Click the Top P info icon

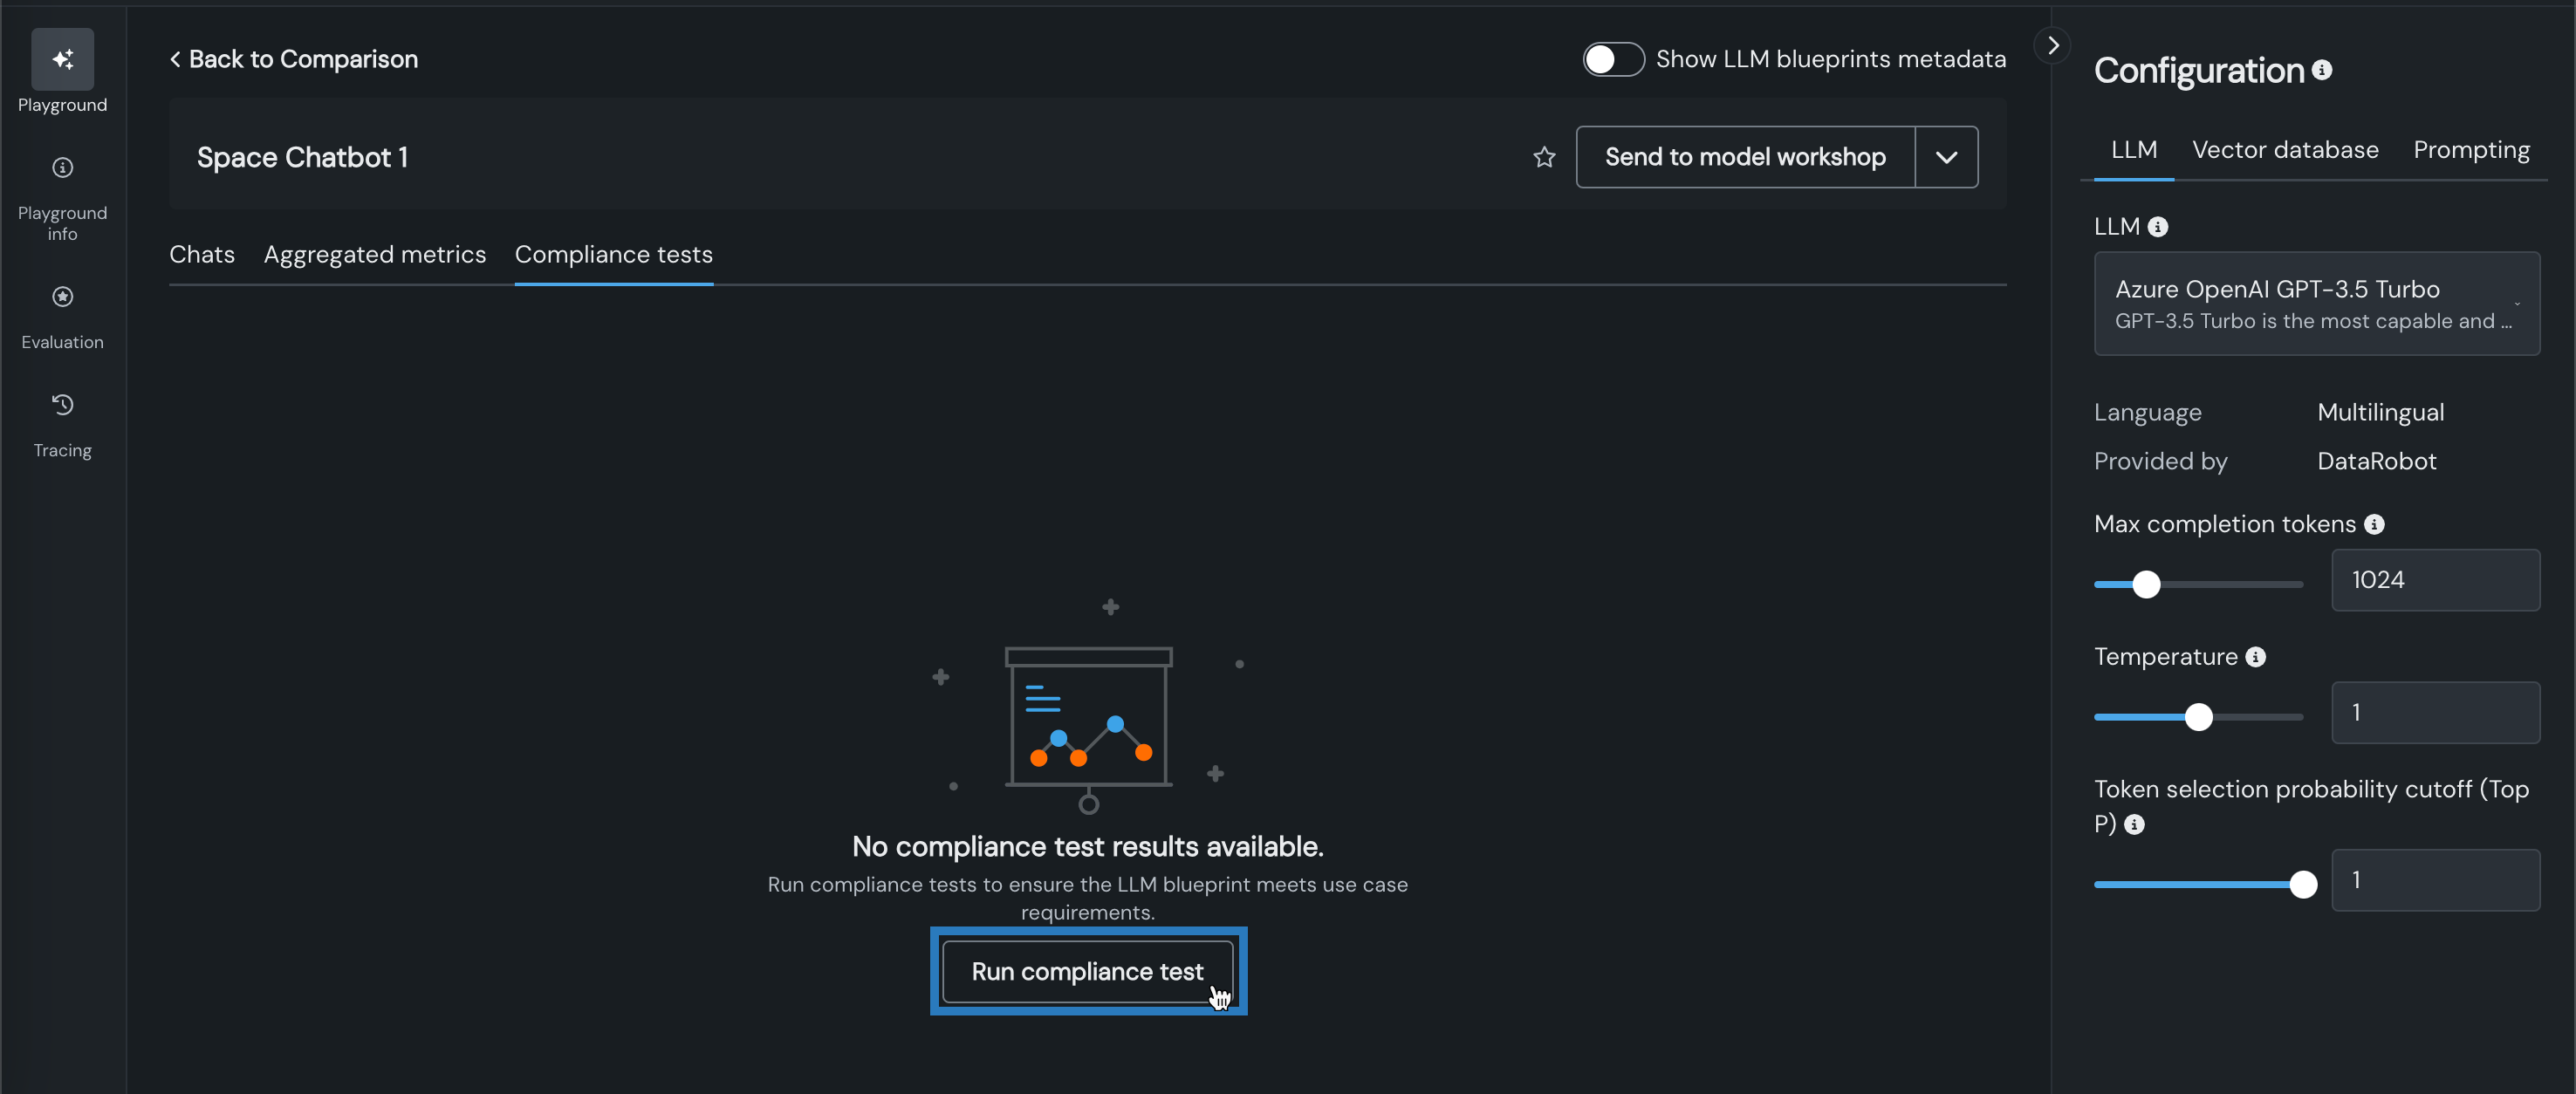(2134, 825)
